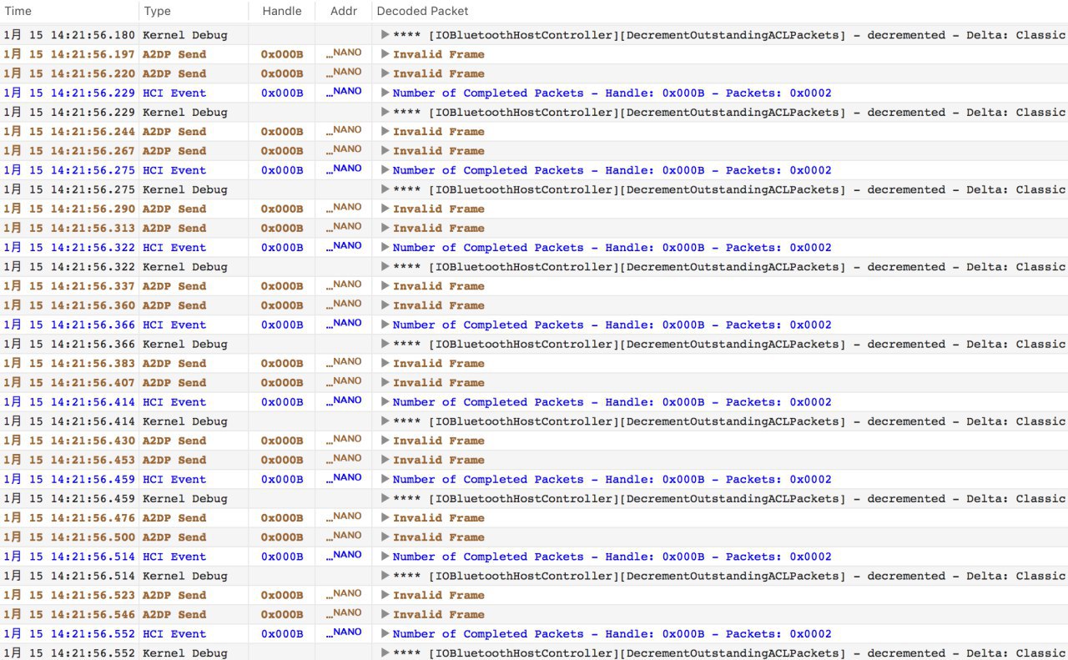Sort by the Type column header

(157, 11)
